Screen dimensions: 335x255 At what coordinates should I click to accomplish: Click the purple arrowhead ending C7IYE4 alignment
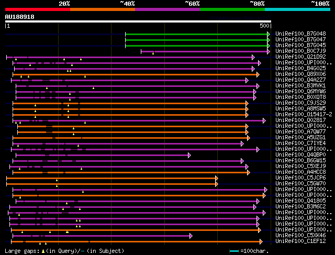pyautogui.click(x=242, y=143)
